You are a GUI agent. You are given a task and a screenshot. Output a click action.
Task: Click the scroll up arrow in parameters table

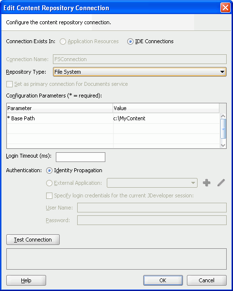click(x=223, y=116)
